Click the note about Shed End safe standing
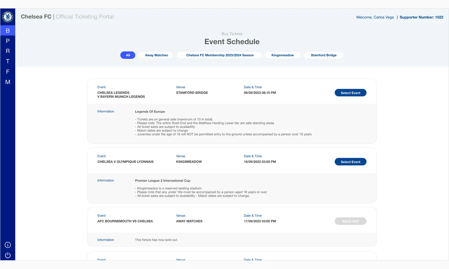Viewport: 449px width, 269px height. pyautogui.click(x=205, y=123)
